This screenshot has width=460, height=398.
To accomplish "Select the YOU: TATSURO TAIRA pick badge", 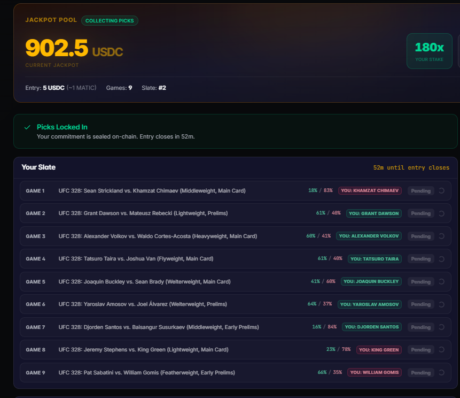I will 375,259.
